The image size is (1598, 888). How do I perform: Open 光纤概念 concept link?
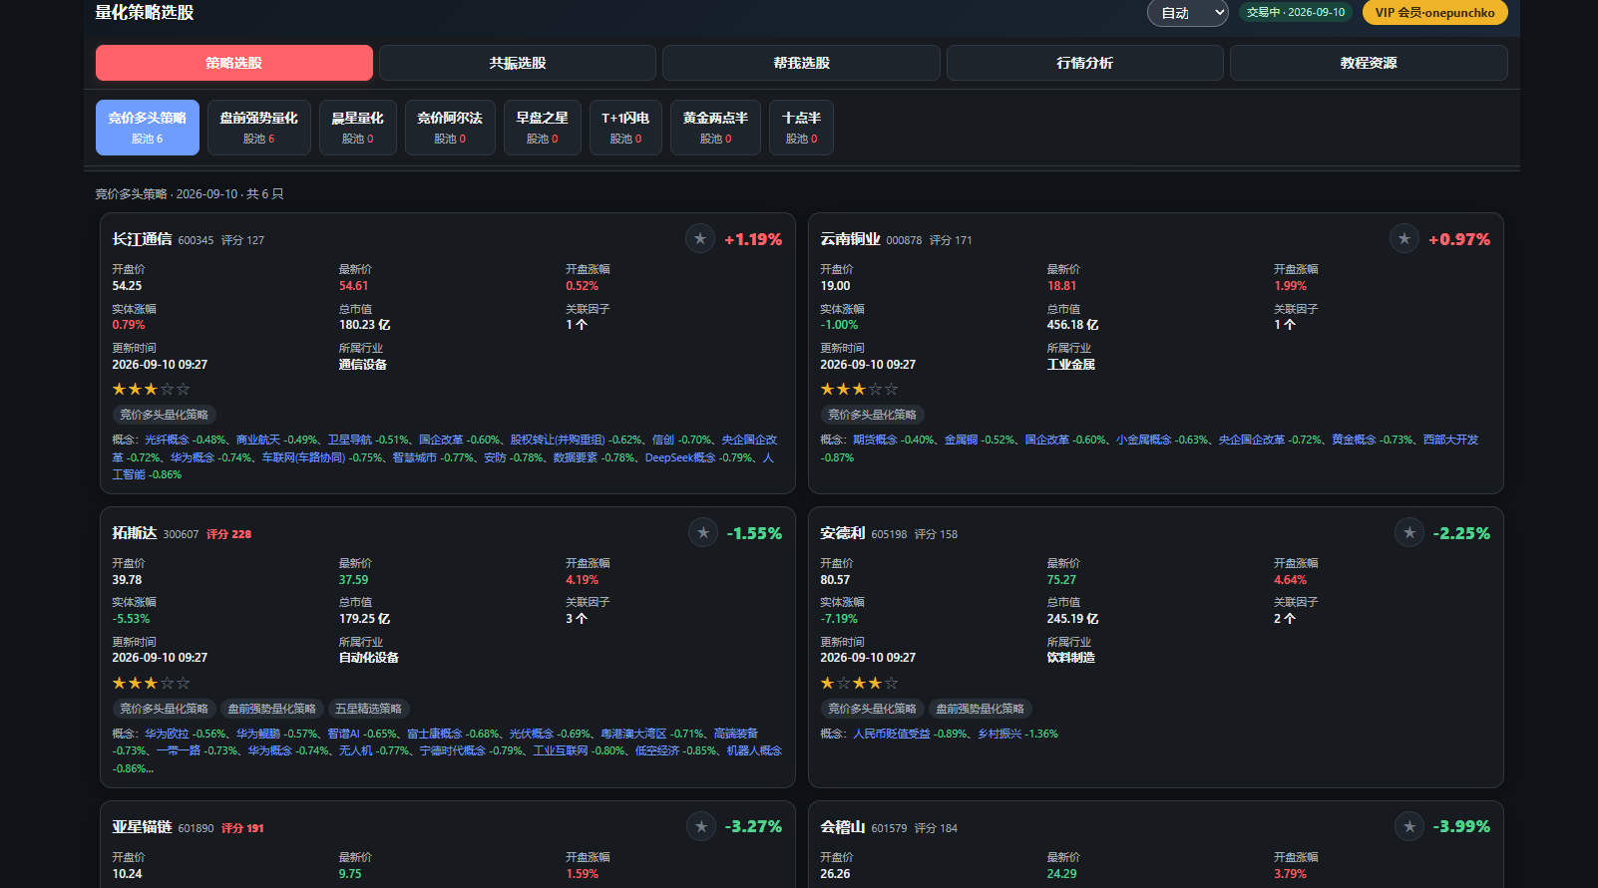167,440
